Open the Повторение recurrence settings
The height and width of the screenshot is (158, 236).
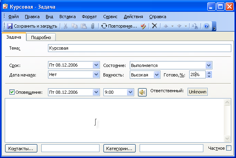coord(119,26)
